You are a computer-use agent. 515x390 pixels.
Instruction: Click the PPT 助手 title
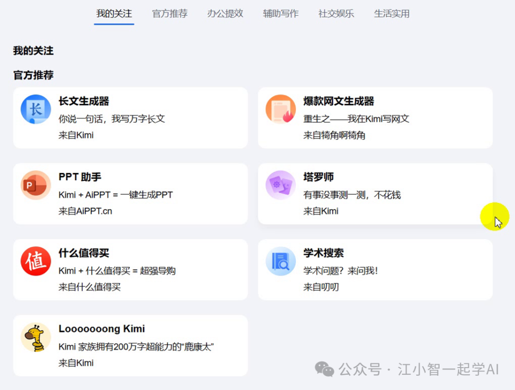[80, 177]
